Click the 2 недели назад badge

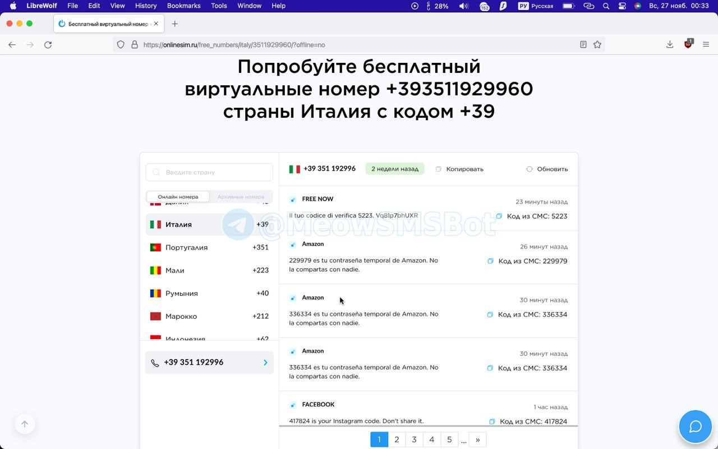point(395,169)
